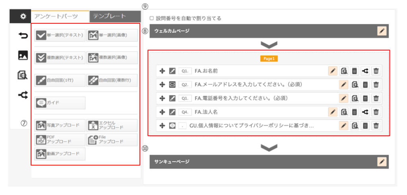Add a 自由回答(1行) part

60,80
